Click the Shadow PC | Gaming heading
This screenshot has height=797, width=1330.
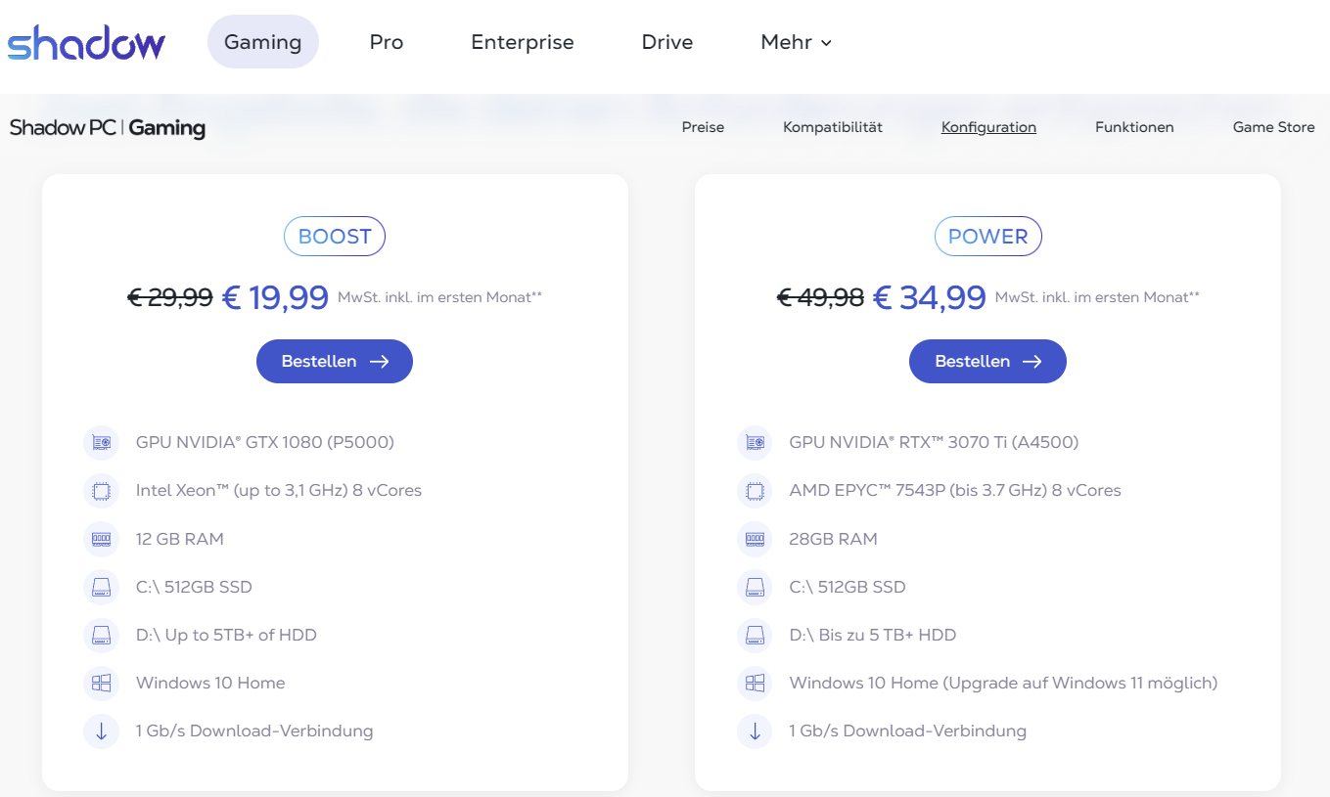(108, 128)
